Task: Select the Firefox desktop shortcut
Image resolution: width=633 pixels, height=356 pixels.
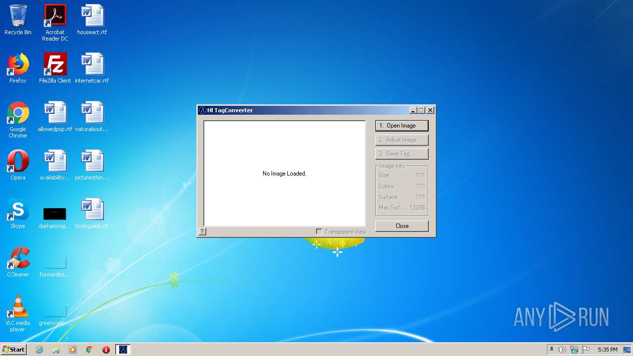Action: [x=18, y=68]
